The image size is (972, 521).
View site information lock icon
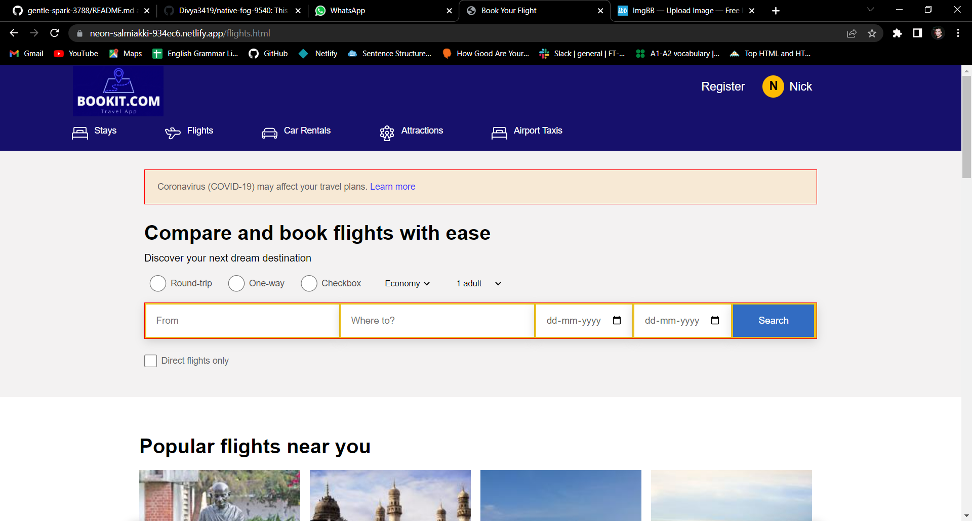(79, 33)
